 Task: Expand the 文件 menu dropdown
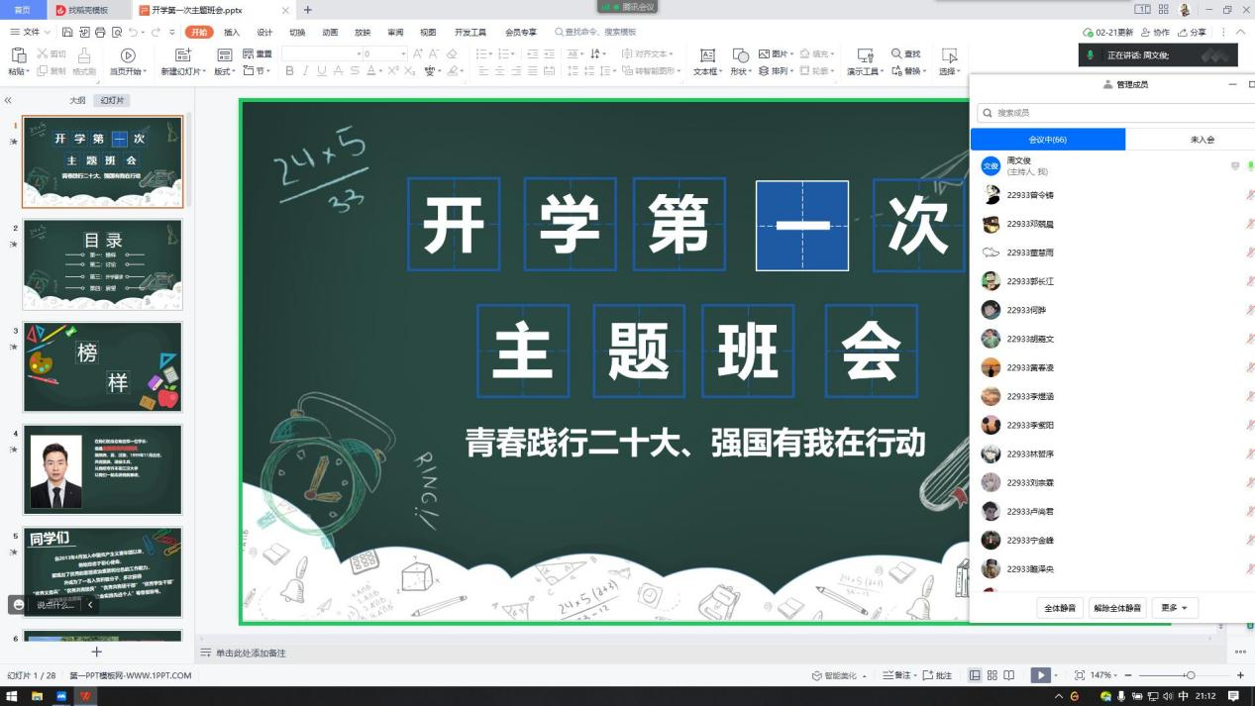coord(32,33)
